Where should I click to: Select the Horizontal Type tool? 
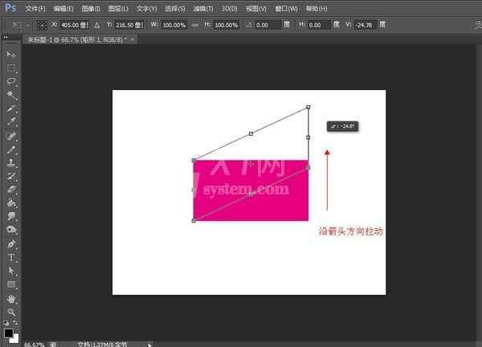(11, 257)
